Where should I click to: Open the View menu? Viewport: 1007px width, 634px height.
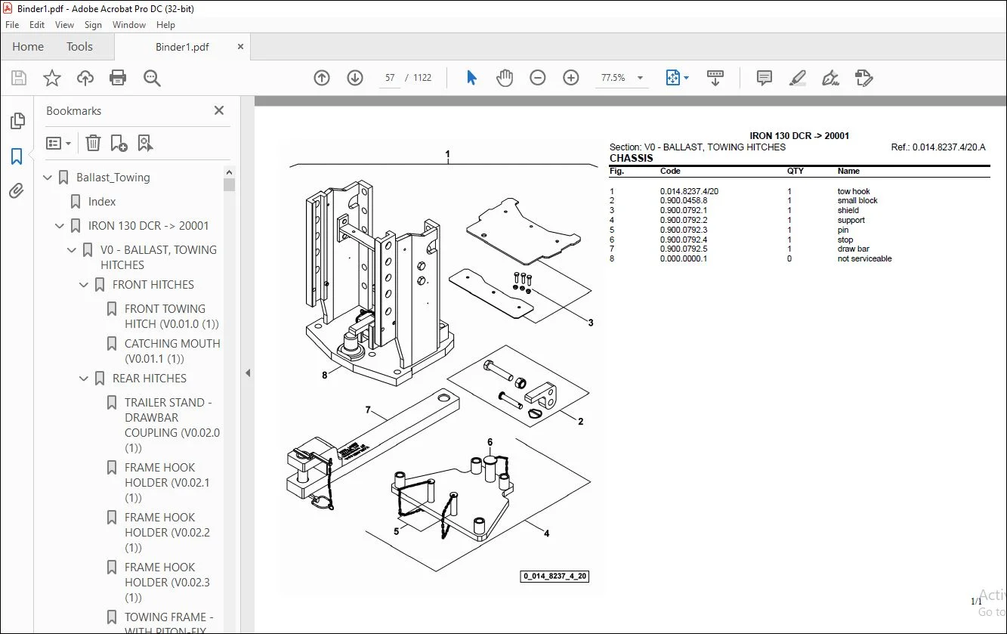[65, 25]
